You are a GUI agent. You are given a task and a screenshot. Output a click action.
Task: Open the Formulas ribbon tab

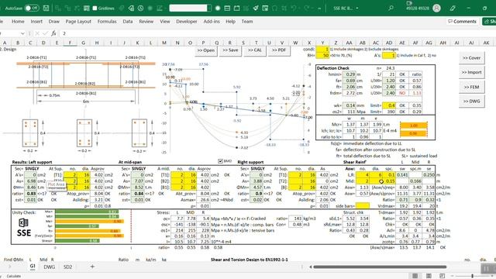107,22
